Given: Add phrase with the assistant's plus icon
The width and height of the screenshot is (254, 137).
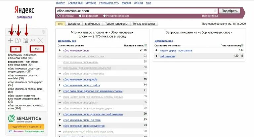Looking at the screenshot, I should (11, 40).
